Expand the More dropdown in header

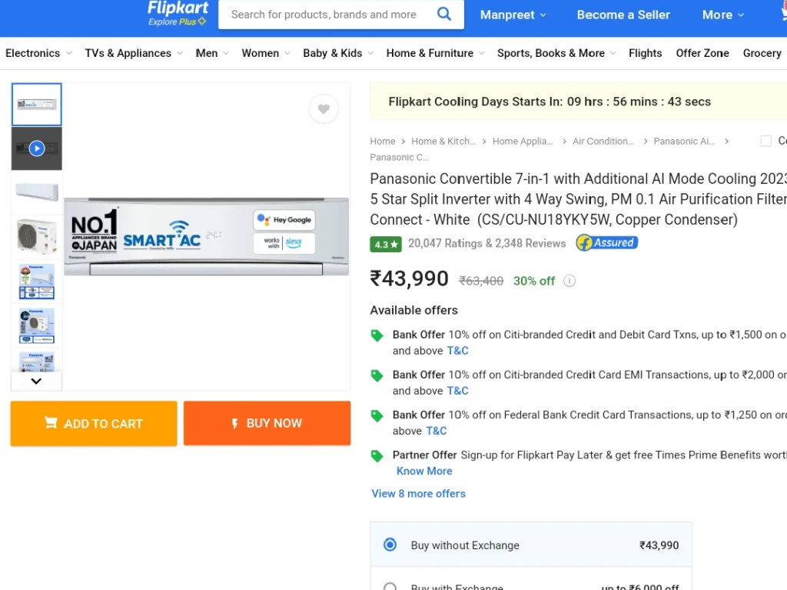(x=722, y=15)
